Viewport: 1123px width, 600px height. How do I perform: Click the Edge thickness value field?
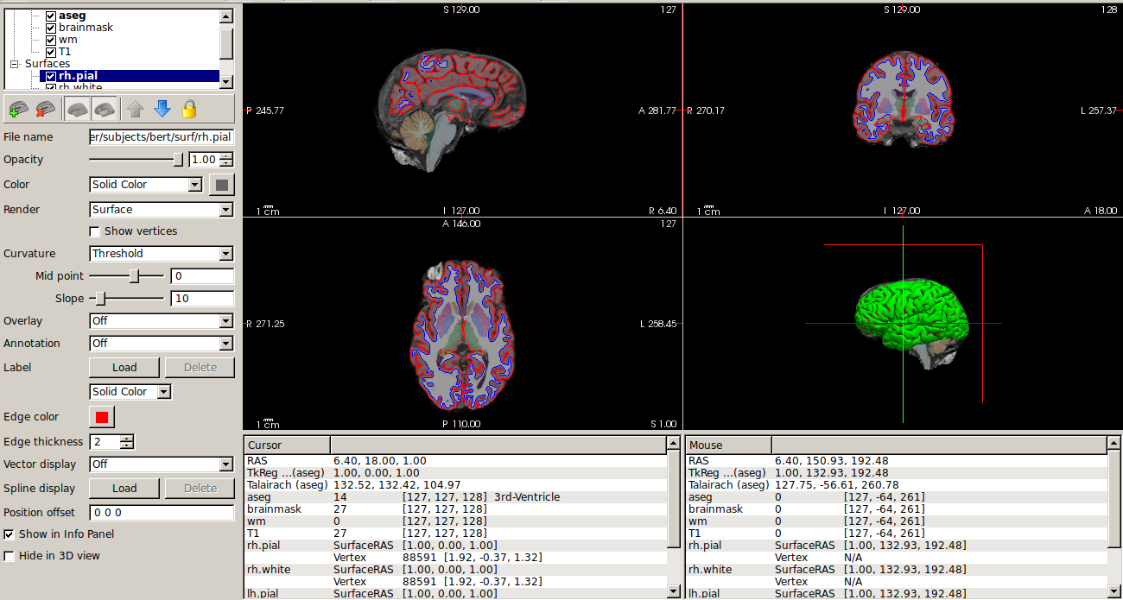(x=105, y=442)
